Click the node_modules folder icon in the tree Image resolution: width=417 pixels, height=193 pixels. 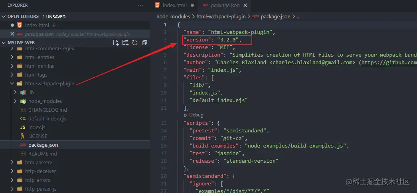click(x=23, y=101)
